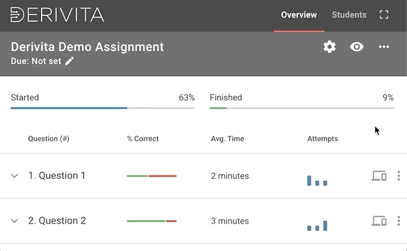
Task: Click the 'Not set' due date link
Action: [x=46, y=61]
